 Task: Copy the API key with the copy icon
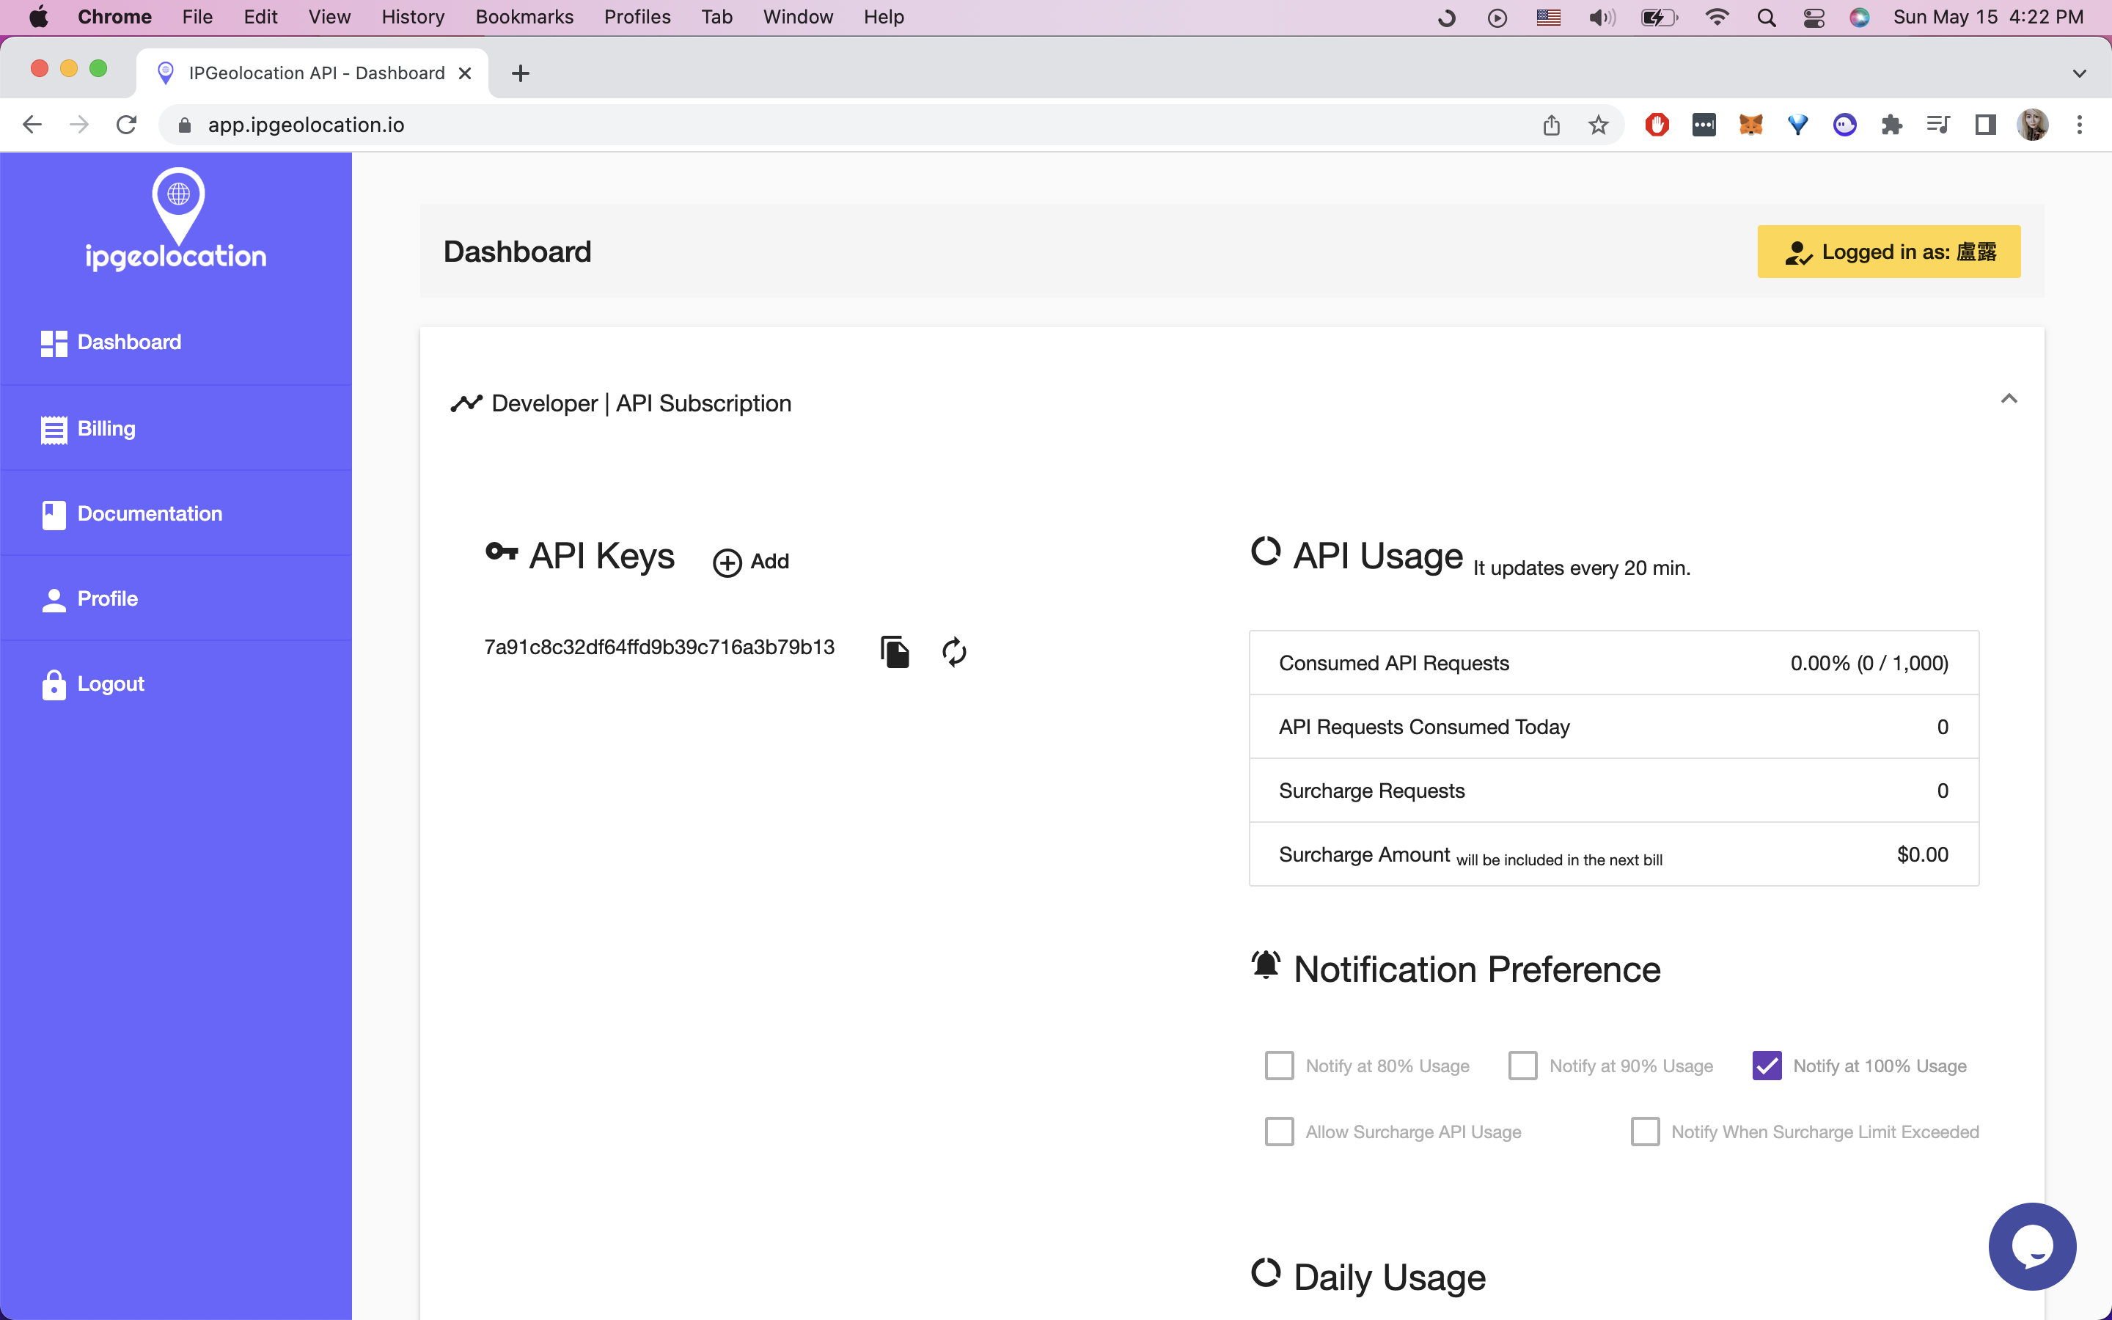pos(895,651)
